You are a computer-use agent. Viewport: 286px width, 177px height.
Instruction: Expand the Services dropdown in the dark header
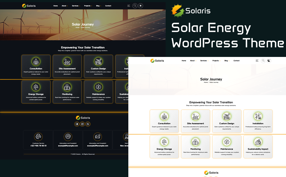(x=76, y=6)
